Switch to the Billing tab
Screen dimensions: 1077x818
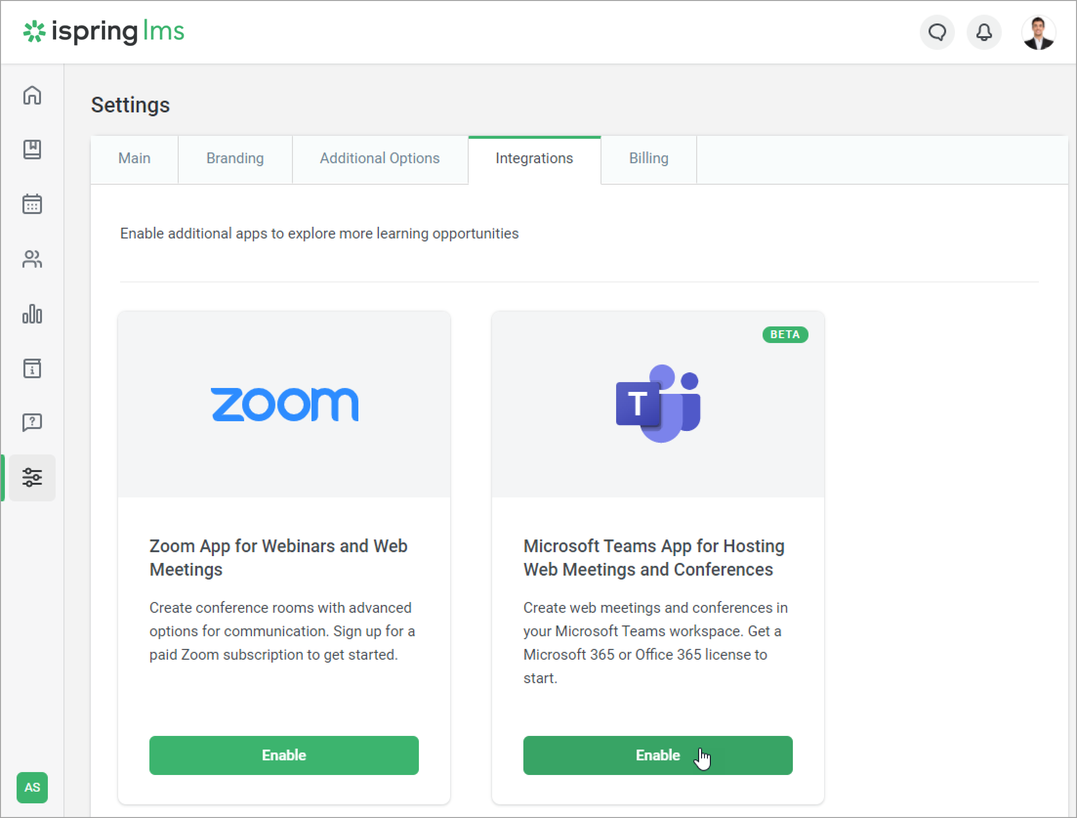[x=648, y=159]
